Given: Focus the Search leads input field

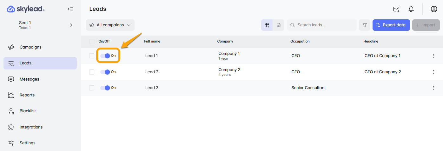Looking at the screenshot, I should click(324, 25).
